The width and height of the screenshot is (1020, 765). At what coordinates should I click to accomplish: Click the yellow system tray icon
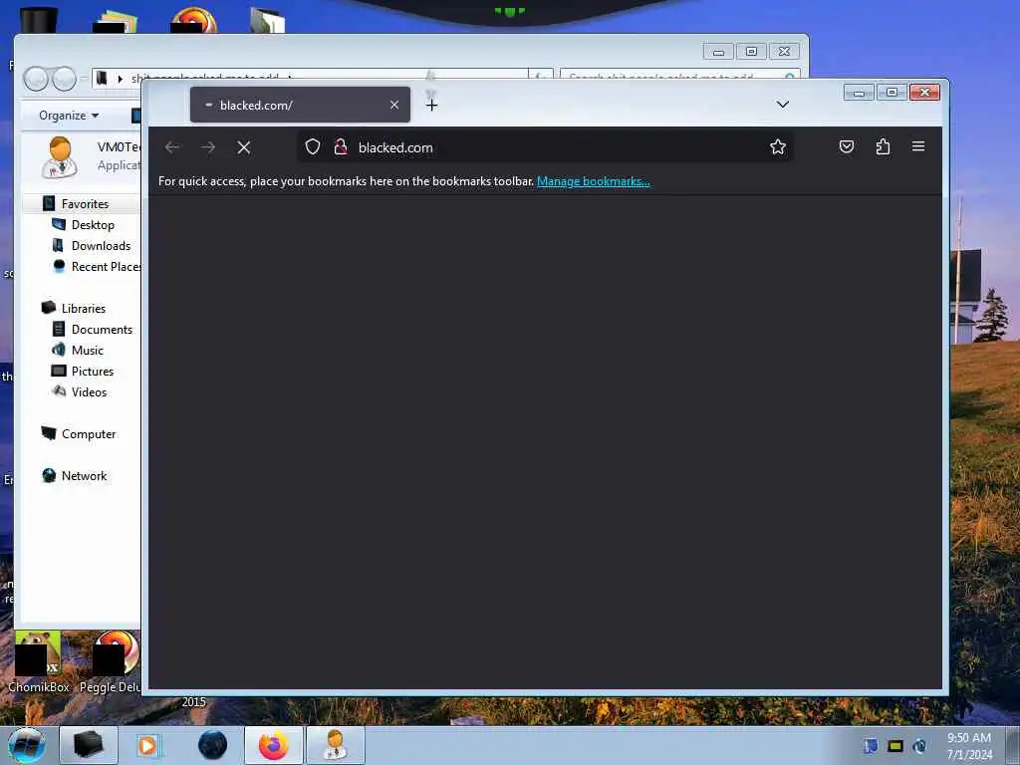pyautogui.click(x=895, y=746)
